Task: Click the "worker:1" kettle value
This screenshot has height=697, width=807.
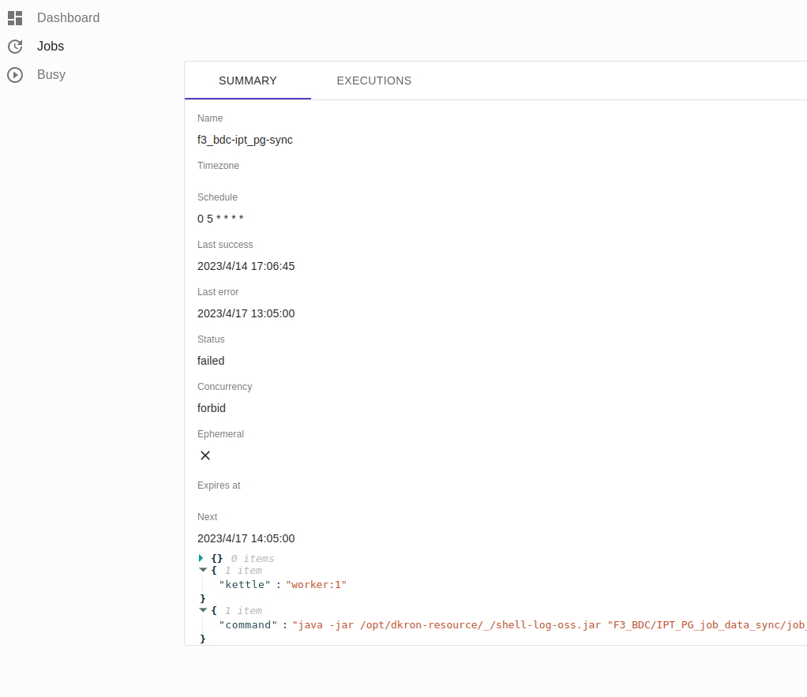Action: pos(316,584)
